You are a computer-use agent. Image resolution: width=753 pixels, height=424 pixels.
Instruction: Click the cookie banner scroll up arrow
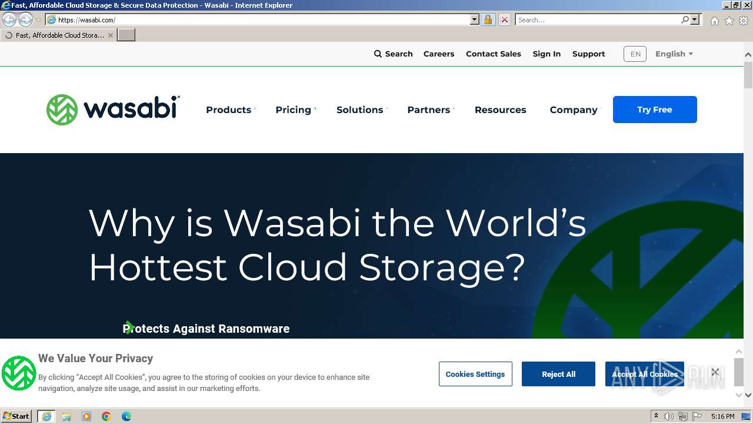click(x=739, y=352)
